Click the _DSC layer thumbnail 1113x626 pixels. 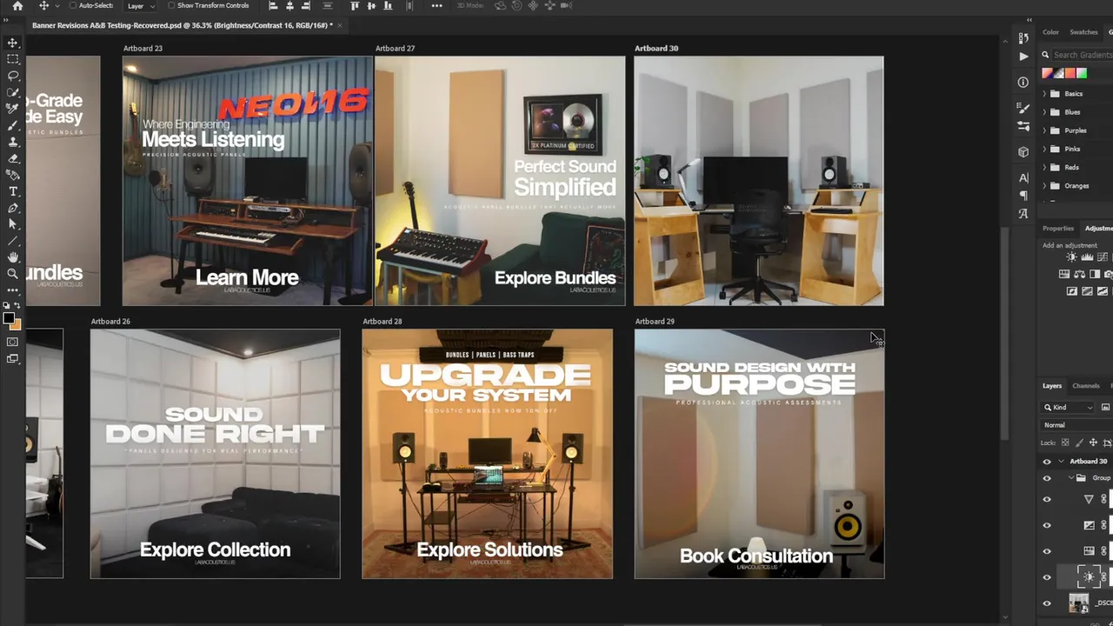(x=1079, y=603)
